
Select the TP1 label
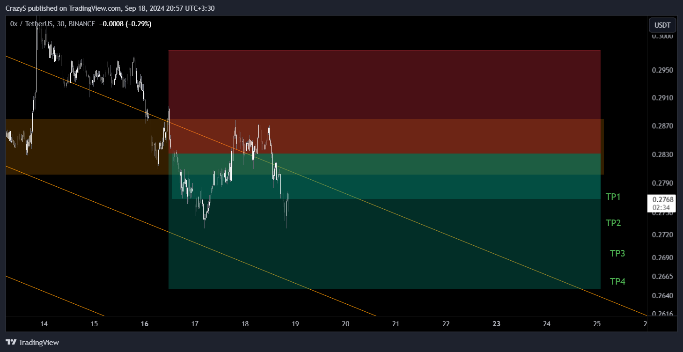[613, 197]
